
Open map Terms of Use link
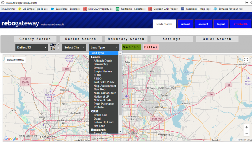[x=244, y=140]
